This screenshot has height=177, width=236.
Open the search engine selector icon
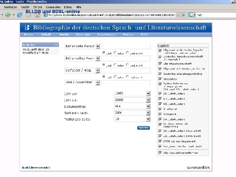click(192, 15)
